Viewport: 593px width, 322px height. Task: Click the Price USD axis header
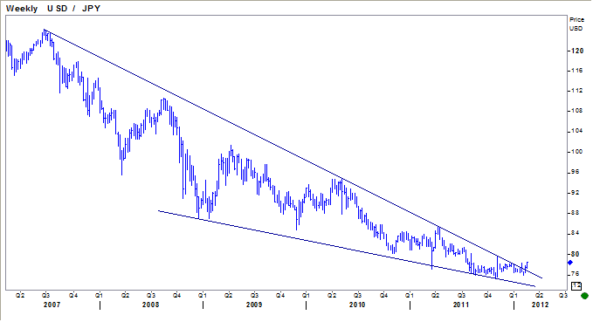pos(576,24)
